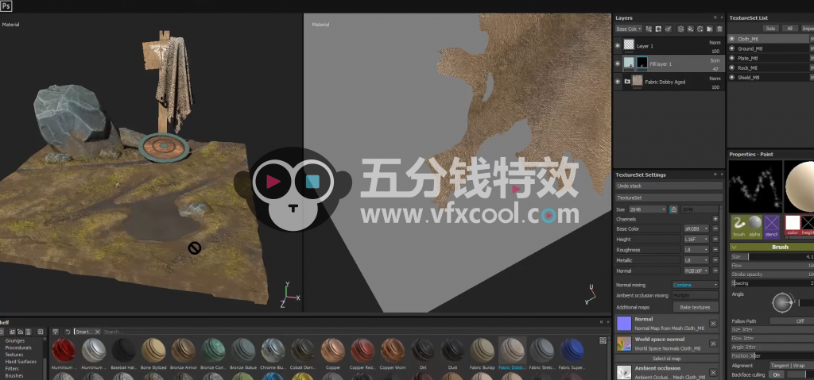The height and width of the screenshot is (380, 814).
Task: Remove the World space normal map with its X
Action: [x=713, y=344]
